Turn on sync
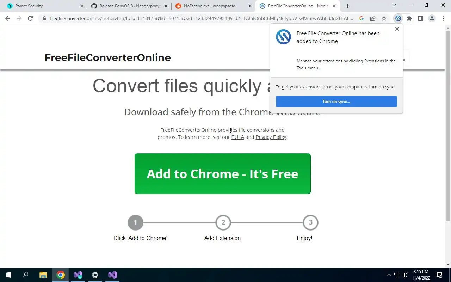 click(336, 102)
